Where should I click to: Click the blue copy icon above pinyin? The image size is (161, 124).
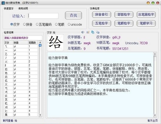point(93,32)
